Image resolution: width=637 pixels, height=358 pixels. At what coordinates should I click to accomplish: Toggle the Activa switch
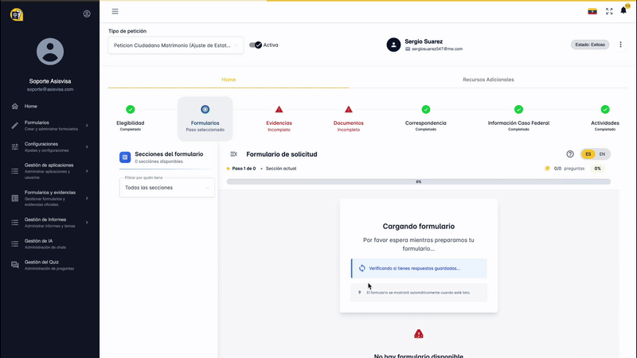click(x=256, y=45)
